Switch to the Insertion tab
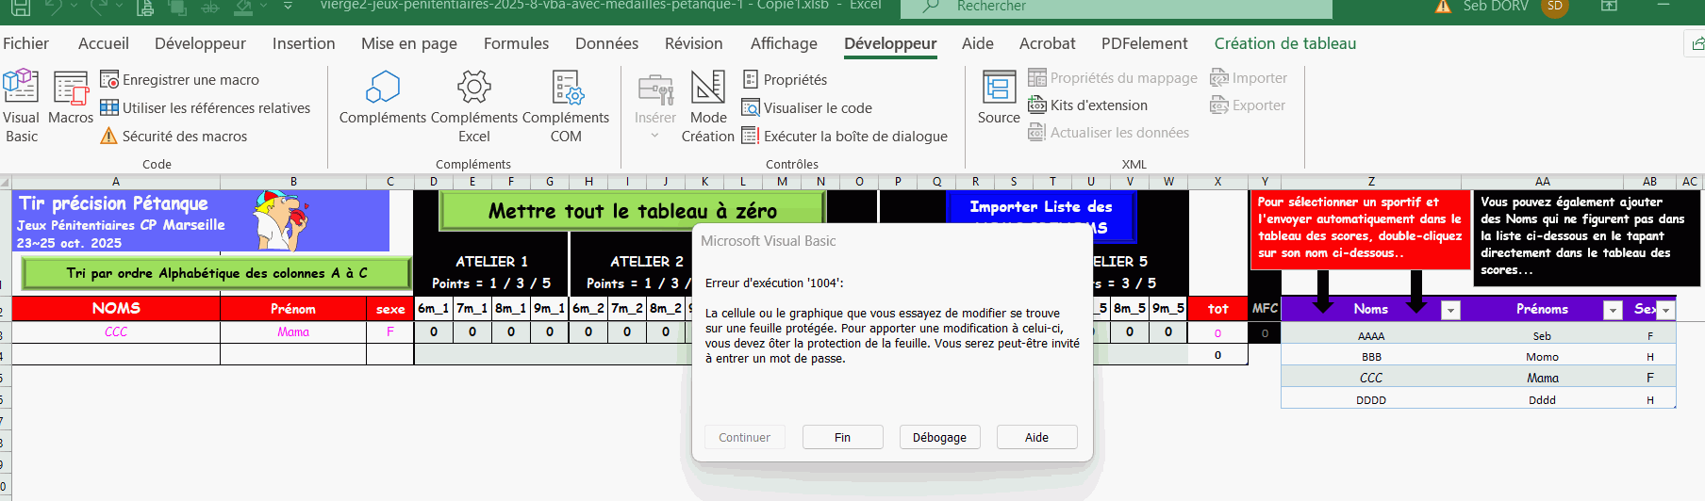The height and width of the screenshot is (501, 1705). coord(304,43)
